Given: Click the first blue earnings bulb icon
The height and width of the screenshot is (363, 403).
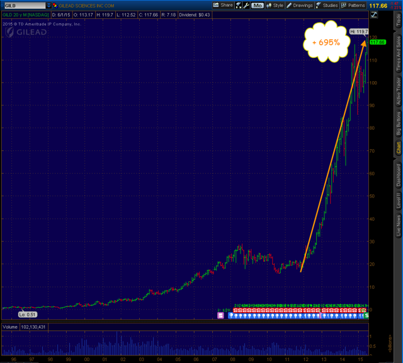Looking at the screenshot, I should tap(231, 316).
